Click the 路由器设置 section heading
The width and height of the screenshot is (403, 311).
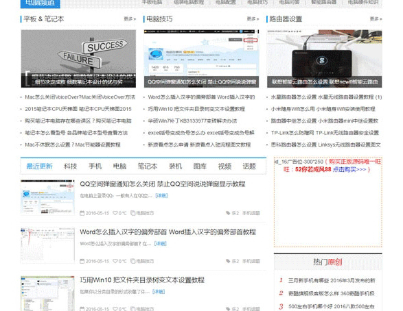click(286, 19)
